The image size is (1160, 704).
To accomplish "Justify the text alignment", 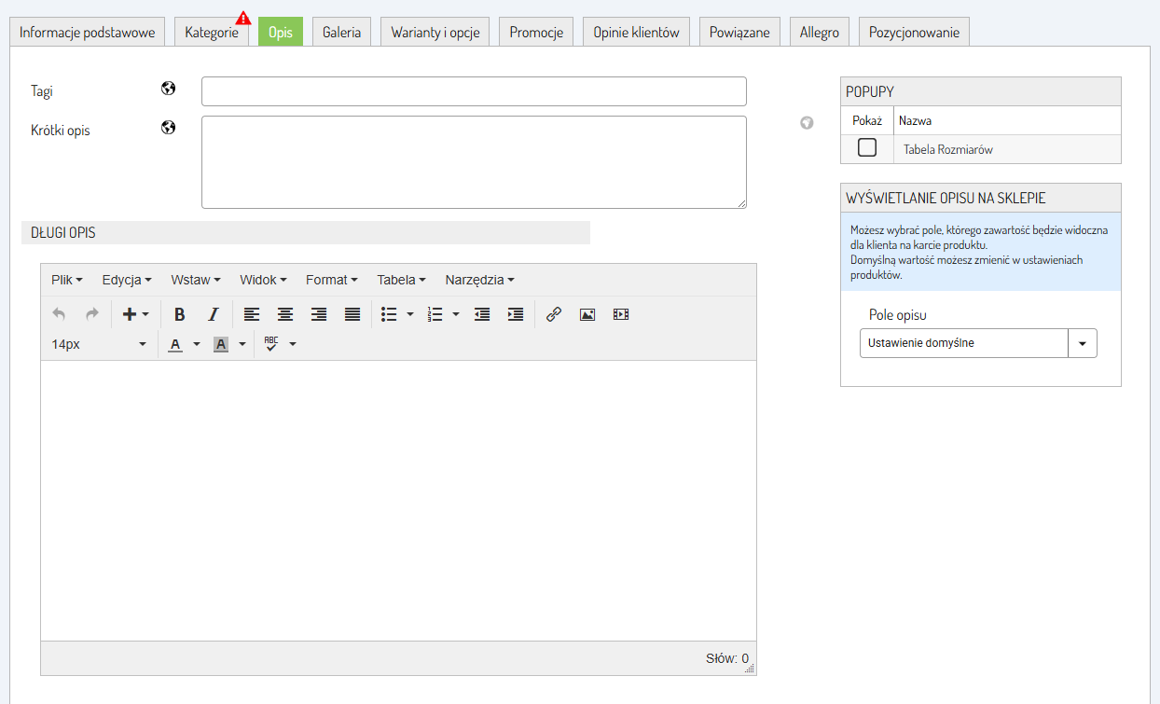I will (352, 315).
